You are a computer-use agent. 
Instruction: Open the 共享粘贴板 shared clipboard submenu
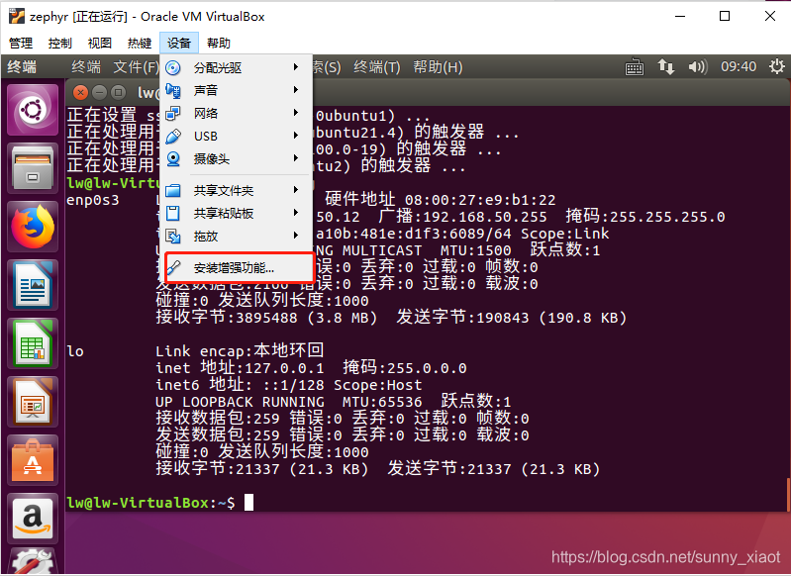click(236, 214)
